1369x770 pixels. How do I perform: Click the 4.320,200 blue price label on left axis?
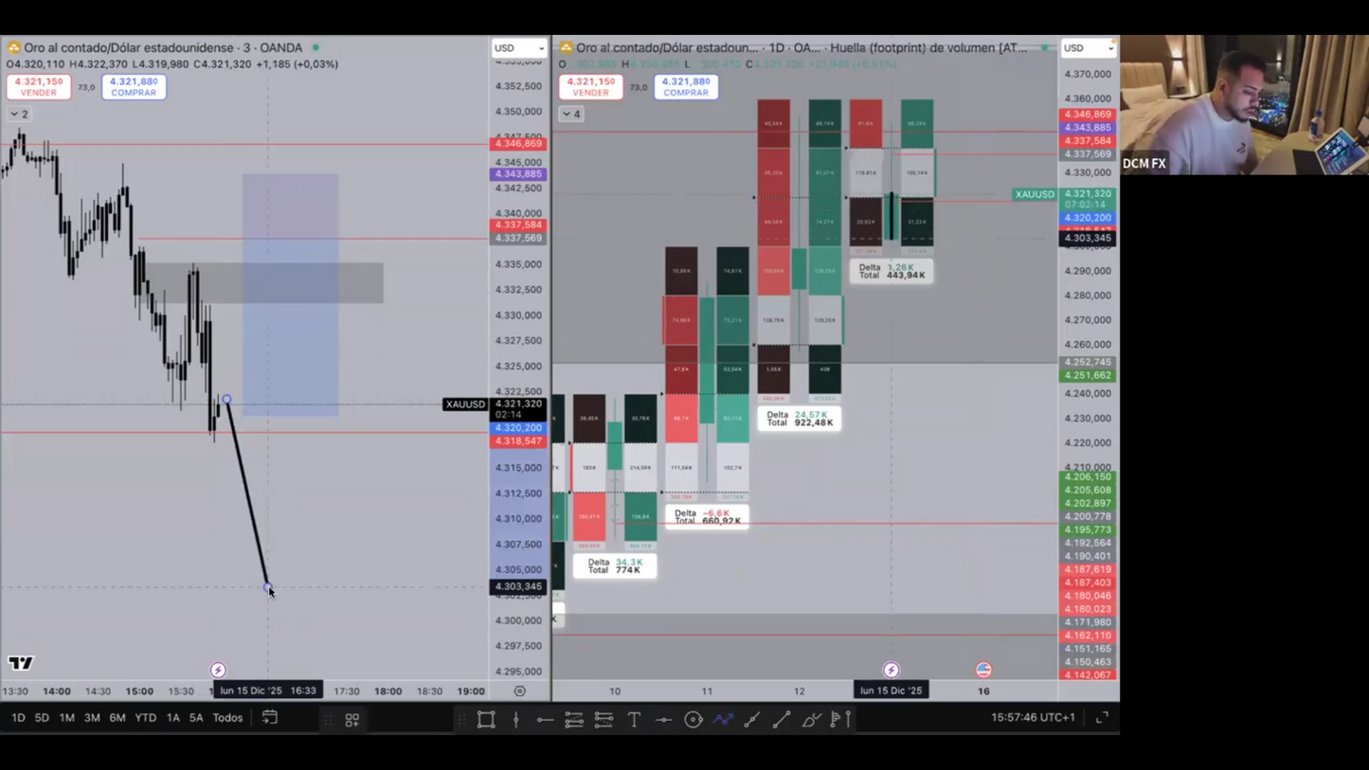click(518, 428)
